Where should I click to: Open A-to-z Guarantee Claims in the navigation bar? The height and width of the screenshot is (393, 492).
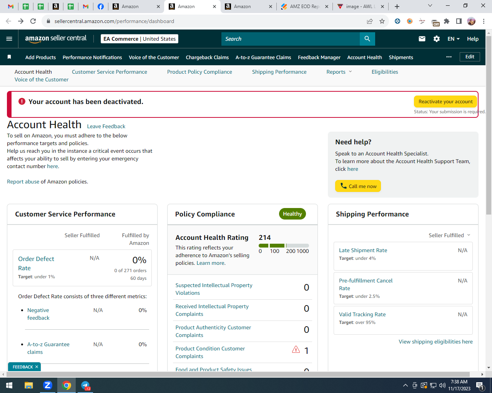(263, 57)
